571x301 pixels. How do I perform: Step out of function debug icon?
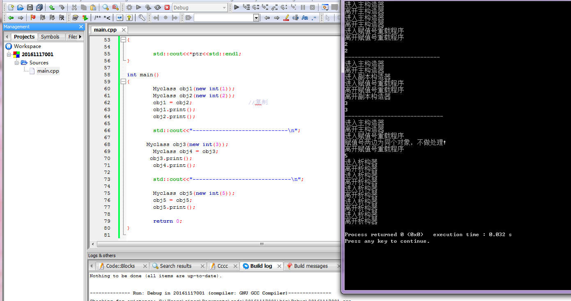pyautogui.click(x=274, y=7)
